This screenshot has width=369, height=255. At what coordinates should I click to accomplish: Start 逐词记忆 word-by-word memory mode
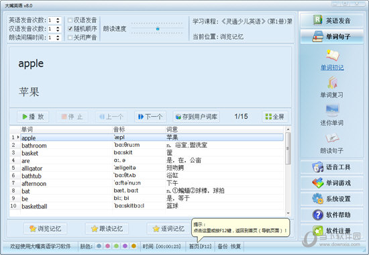(x=168, y=228)
